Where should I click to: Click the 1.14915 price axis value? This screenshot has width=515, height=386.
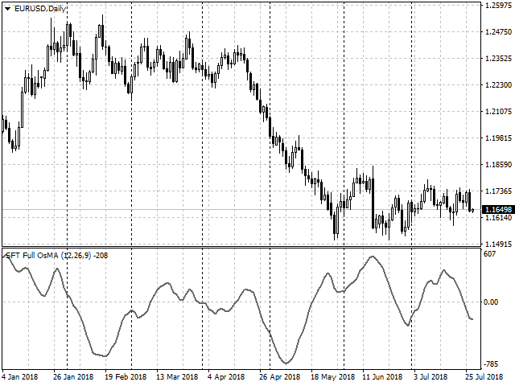pos(498,244)
